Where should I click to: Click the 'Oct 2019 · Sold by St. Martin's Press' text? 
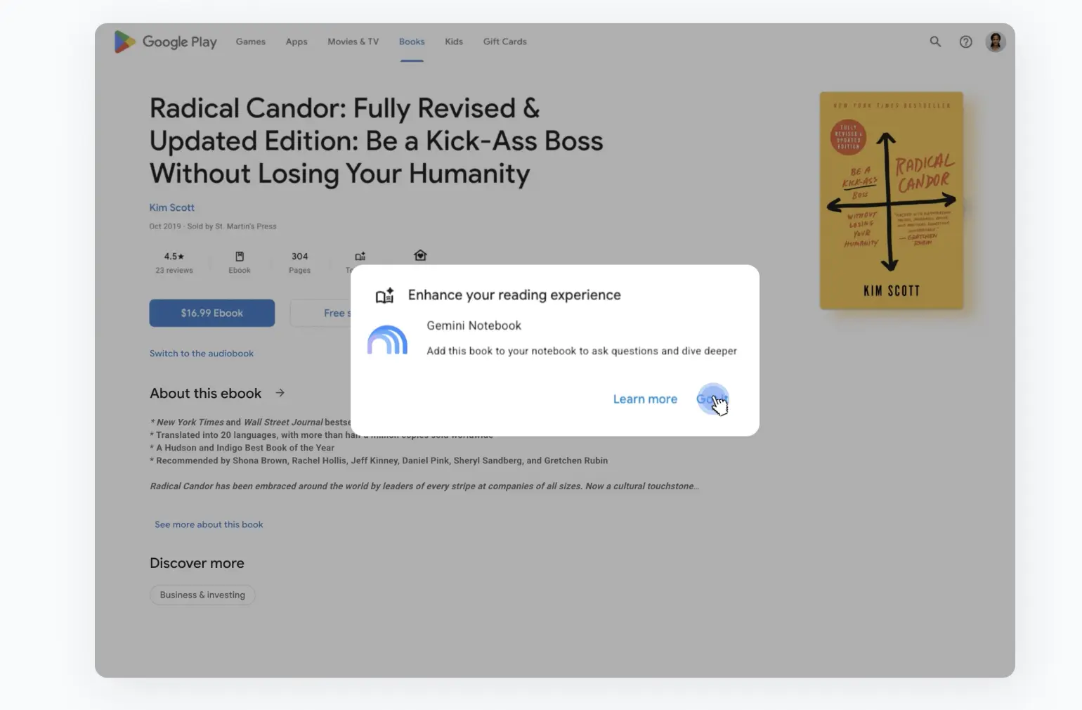point(213,226)
